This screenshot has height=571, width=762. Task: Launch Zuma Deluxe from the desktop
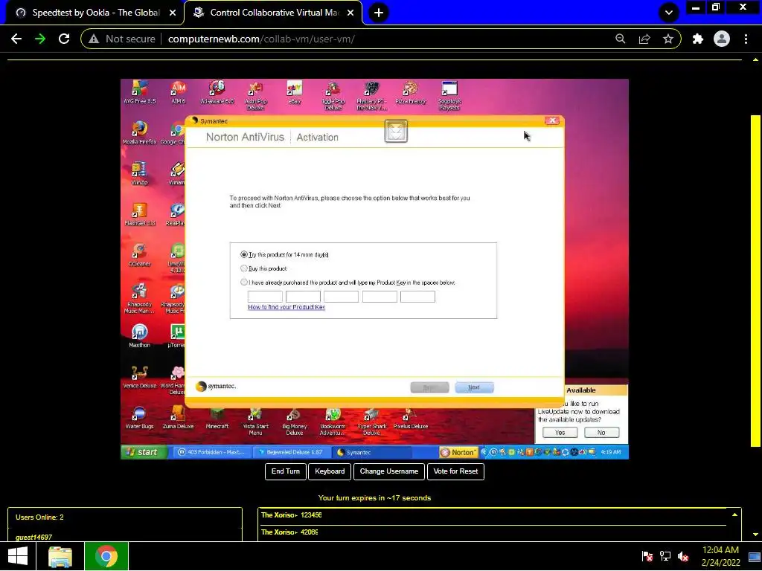pyautogui.click(x=178, y=418)
